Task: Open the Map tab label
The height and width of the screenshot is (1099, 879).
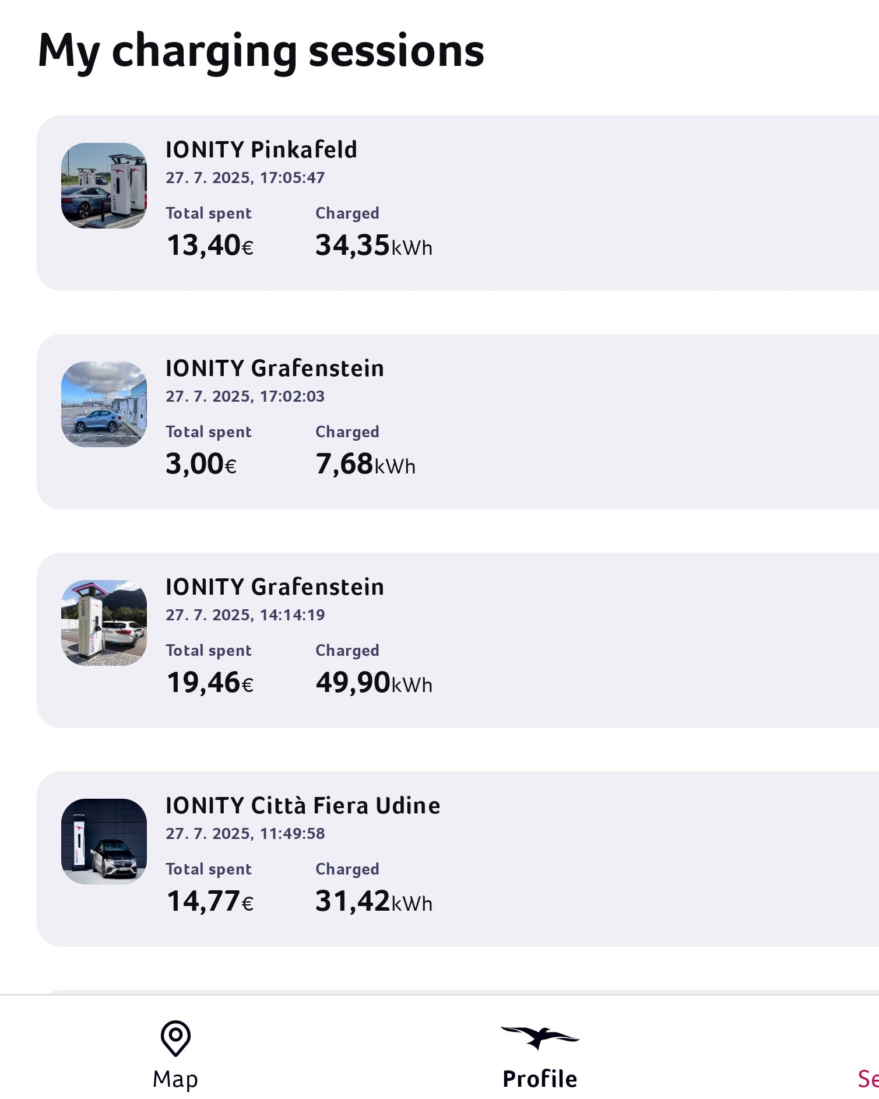Action: click(175, 1079)
